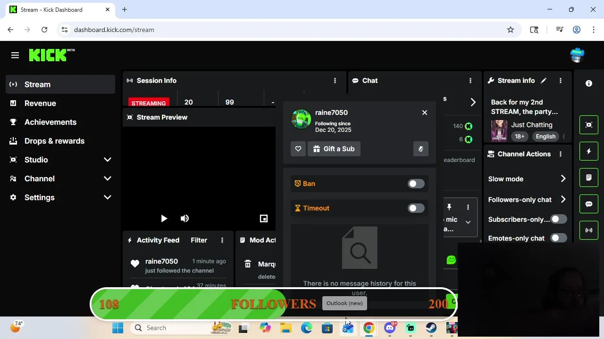Expand the pinned message chevron
This screenshot has width=604, height=339.
click(468, 222)
